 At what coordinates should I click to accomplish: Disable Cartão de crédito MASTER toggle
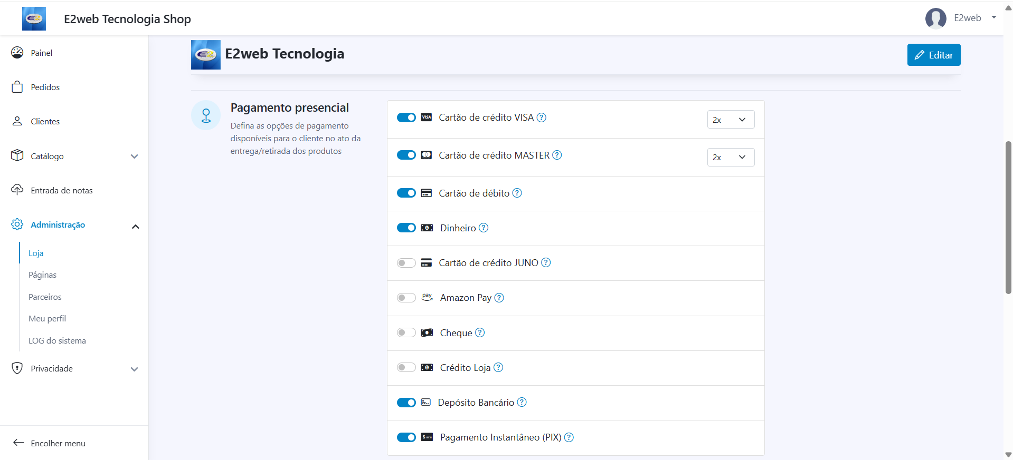[406, 155]
